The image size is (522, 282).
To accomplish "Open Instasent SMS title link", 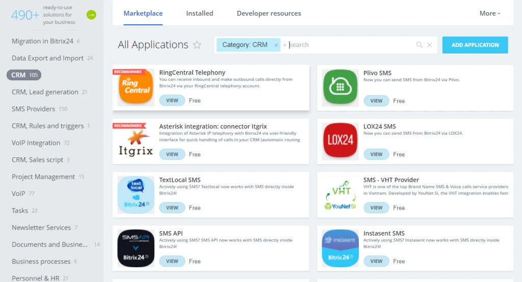I will [384, 234].
